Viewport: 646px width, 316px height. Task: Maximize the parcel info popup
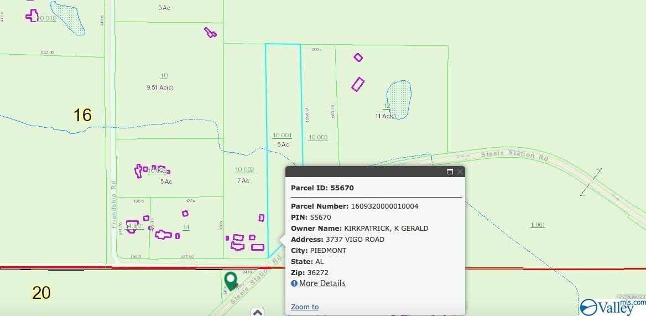[450, 172]
